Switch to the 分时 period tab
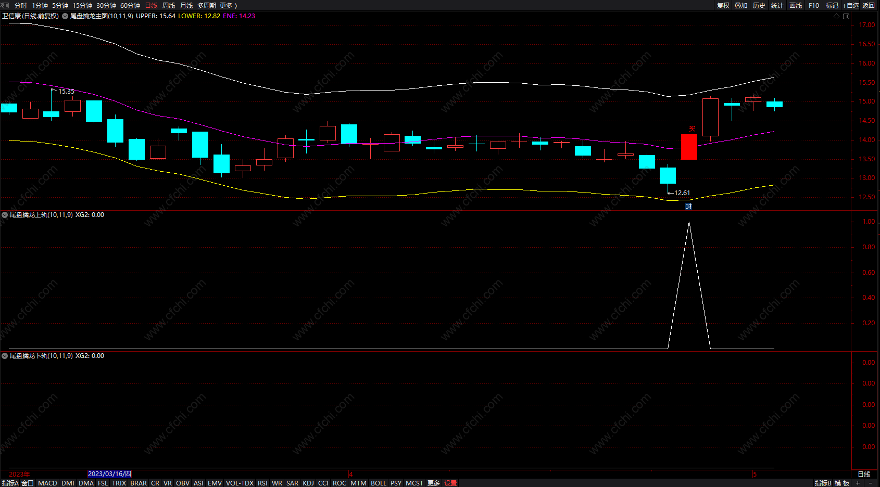This screenshot has height=487, width=880. (21, 6)
